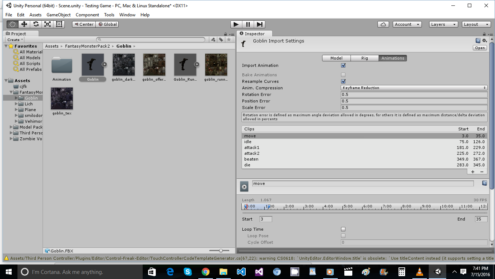Click save search star icon
The height and width of the screenshot is (279, 495).
[229, 40]
